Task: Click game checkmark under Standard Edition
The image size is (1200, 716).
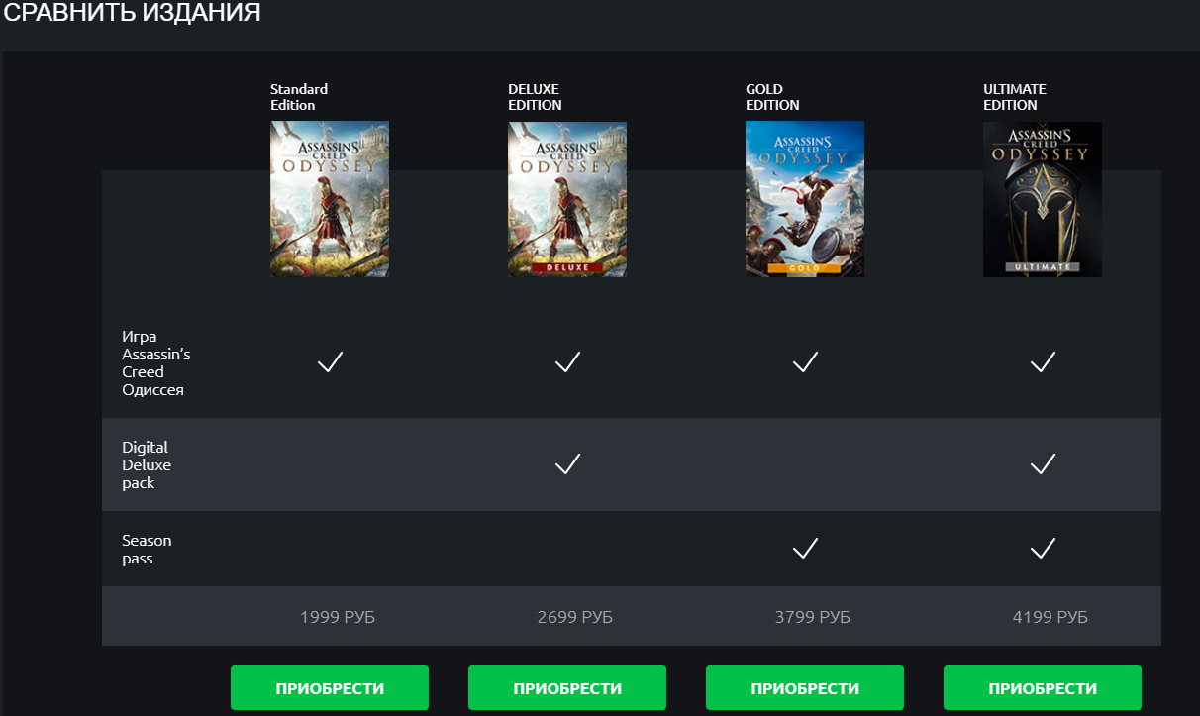Action: [330, 362]
